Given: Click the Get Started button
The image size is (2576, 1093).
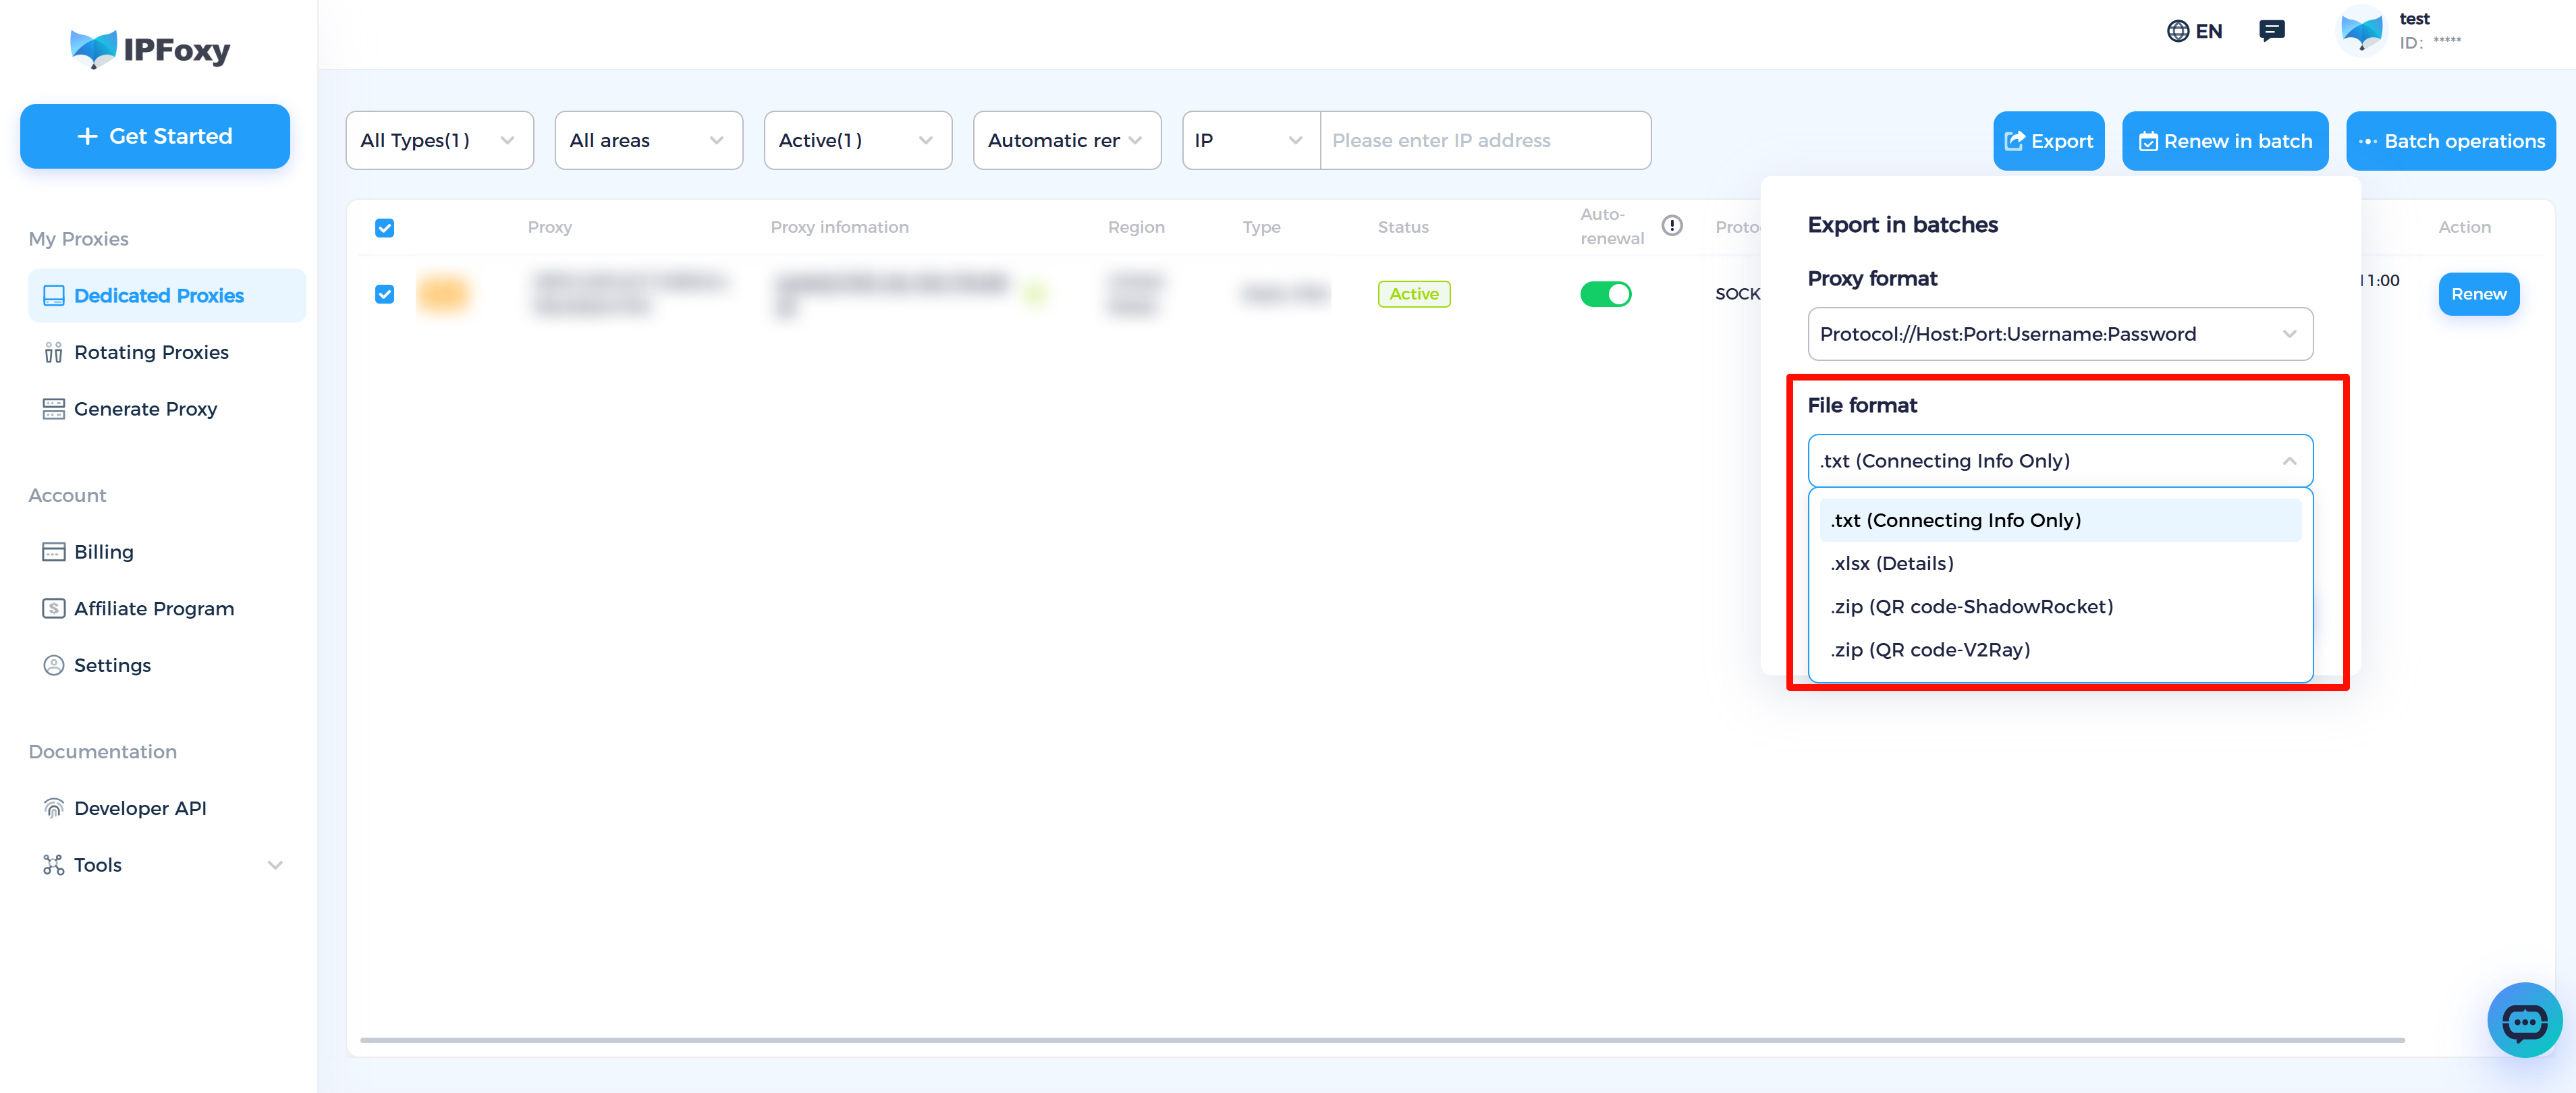Looking at the screenshot, I should tap(155, 136).
